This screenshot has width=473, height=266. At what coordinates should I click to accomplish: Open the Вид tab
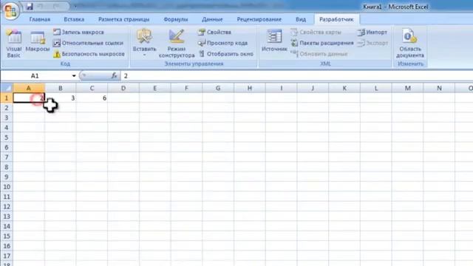coord(301,19)
